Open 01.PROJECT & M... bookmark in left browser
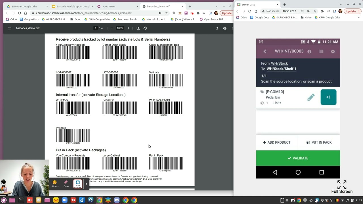The height and width of the screenshot is (204, 363). tap(54, 19)
